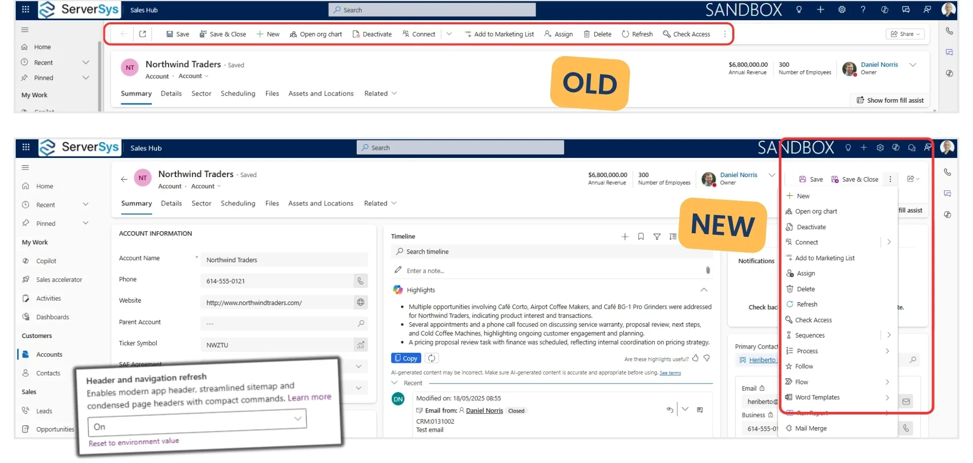Click thumbs up for highlights feedback
The image size is (973, 463).
[695, 358]
